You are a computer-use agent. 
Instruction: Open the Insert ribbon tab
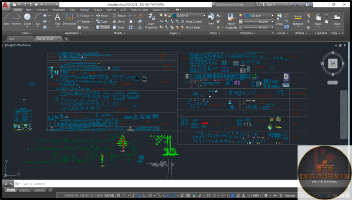[x=29, y=10]
